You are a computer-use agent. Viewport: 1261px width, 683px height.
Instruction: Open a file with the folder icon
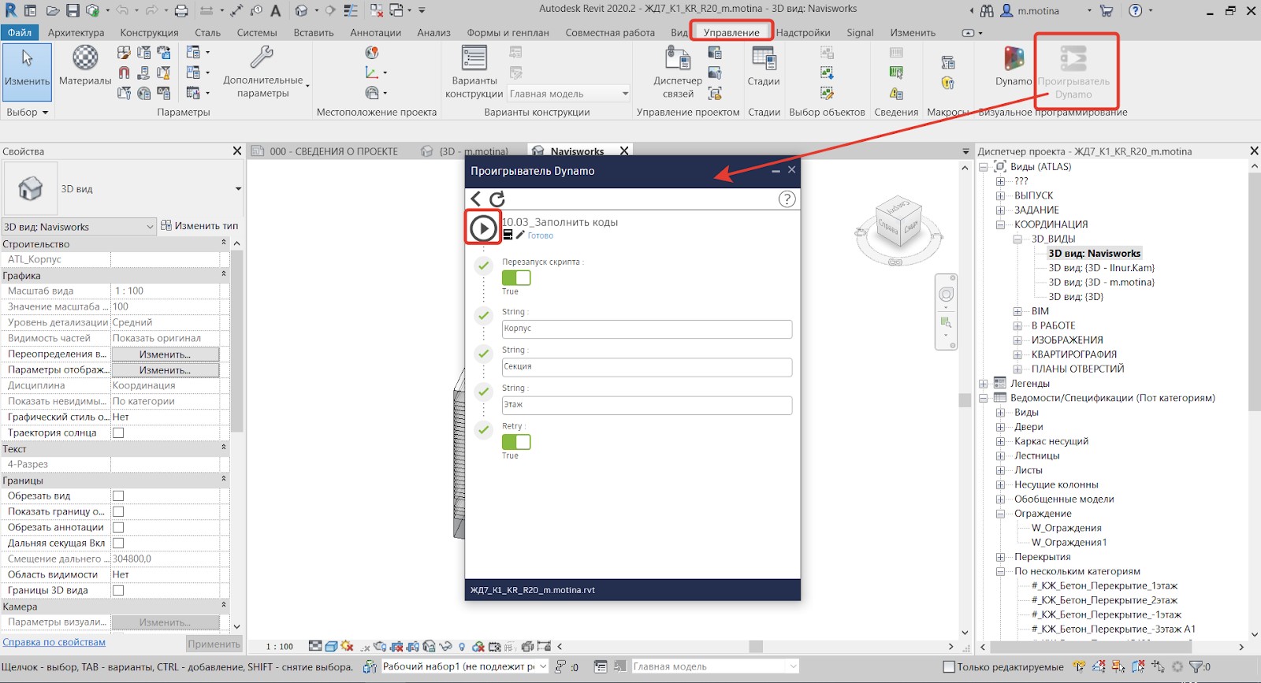pos(52,10)
